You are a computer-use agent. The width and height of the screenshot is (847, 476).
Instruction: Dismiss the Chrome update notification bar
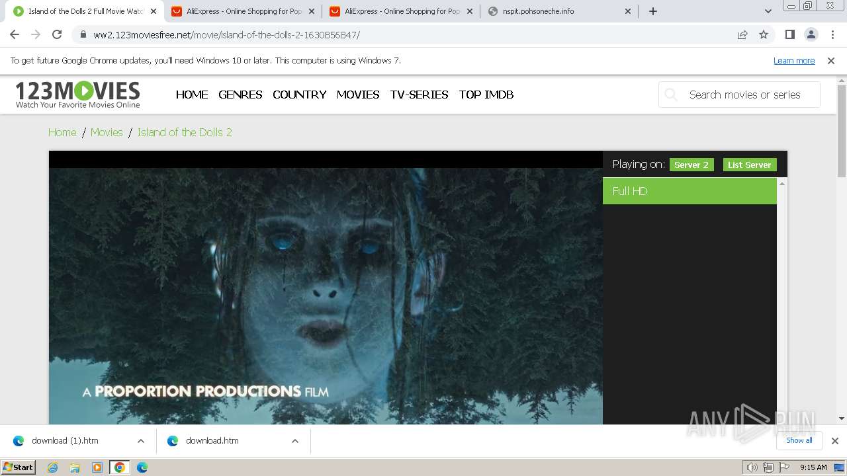point(831,60)
